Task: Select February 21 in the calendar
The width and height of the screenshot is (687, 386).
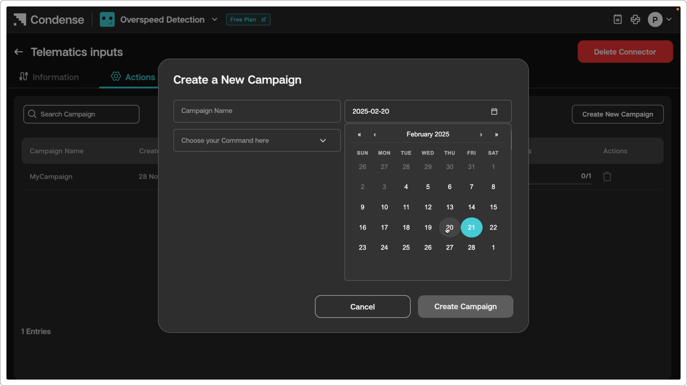Action: click(471, 228)
